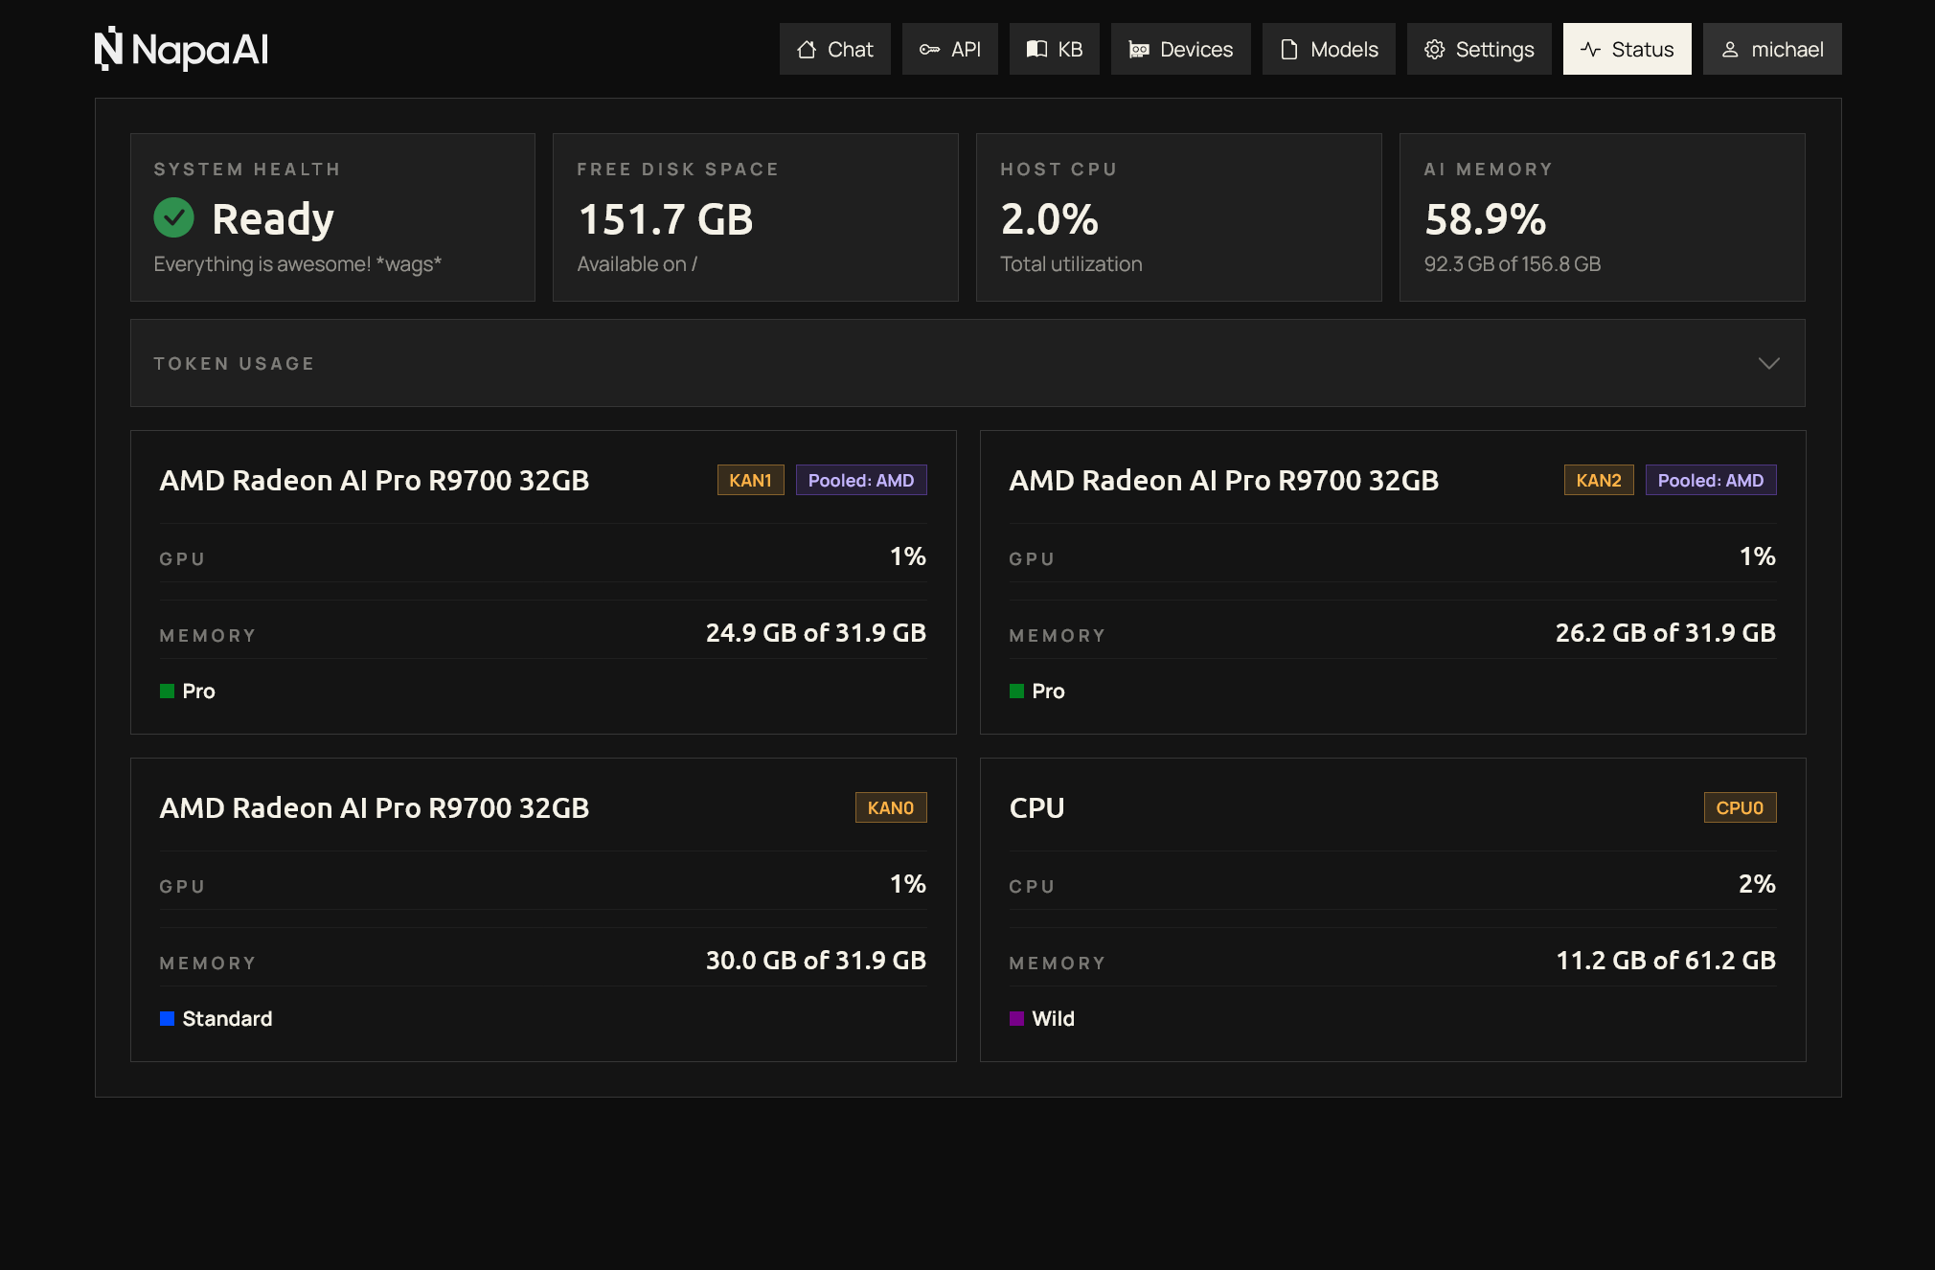This screenshot has height=1270, width=1935.
Task: Click the Available on / text
Action: point(637,263)
